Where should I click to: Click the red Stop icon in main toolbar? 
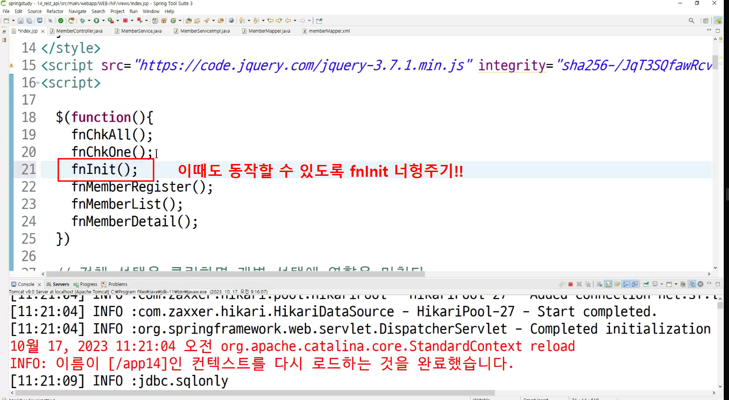click(x=126, y=21)
